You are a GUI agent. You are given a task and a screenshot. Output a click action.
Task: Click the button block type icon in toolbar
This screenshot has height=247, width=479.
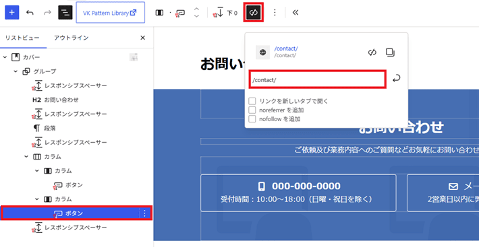point(180,13)
